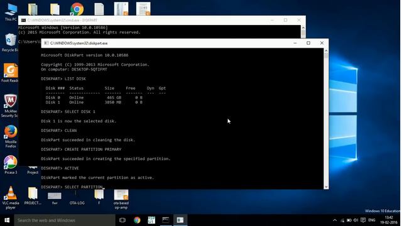Open the Windows Start menu
Screen dimensions: 402x226
(x=7, y=220)
